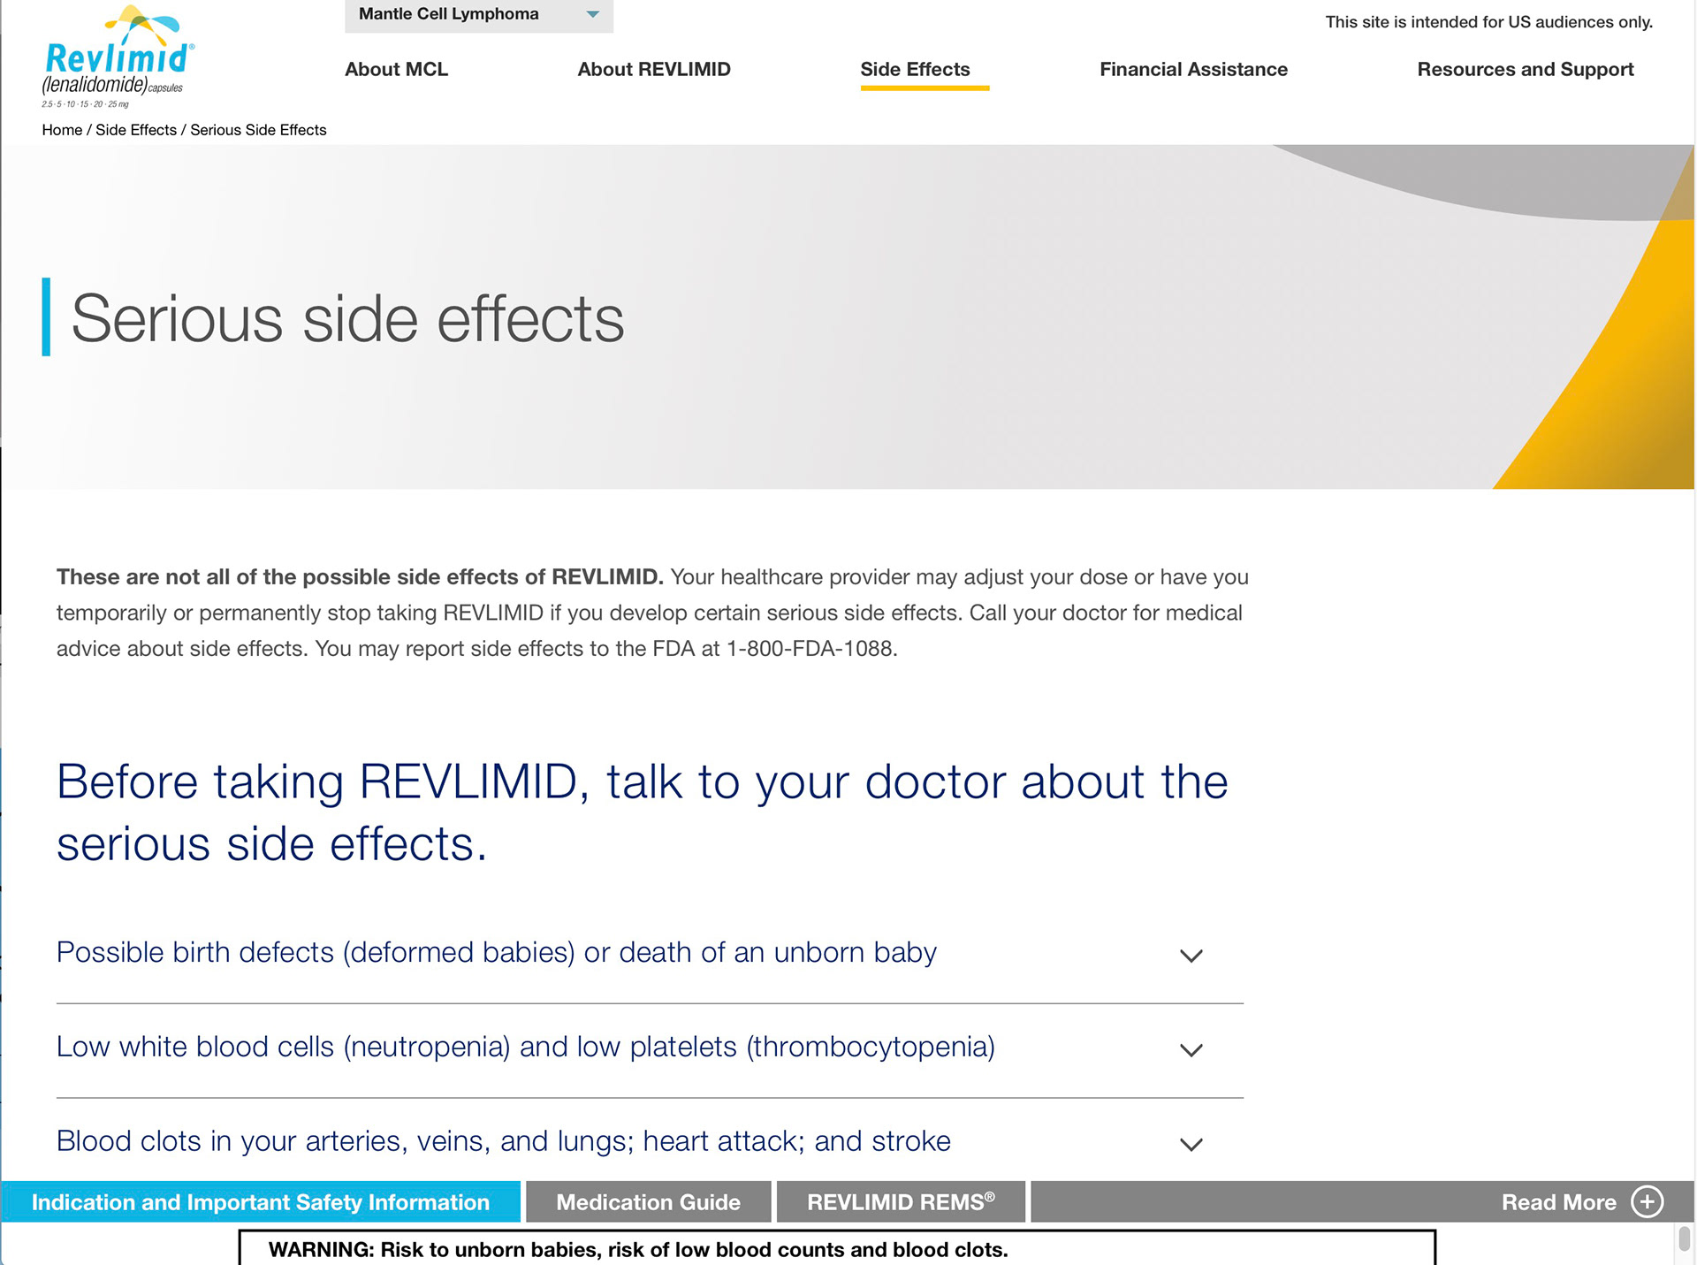Expand blood clots in arteries section
1697x1265 pixels.
click(x=650, y=1142)
